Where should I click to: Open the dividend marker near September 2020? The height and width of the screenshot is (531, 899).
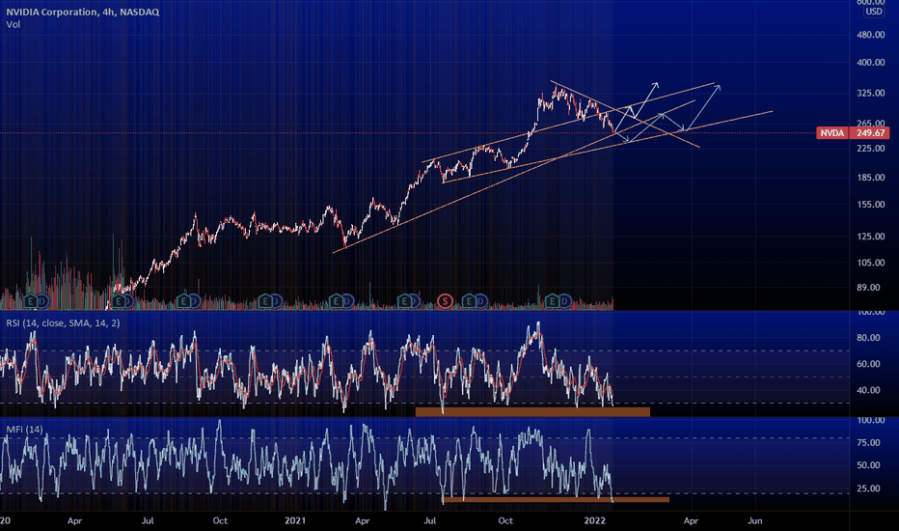coord(195,301)
